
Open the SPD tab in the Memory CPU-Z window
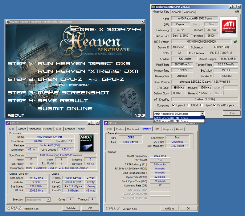click(157, 129)
